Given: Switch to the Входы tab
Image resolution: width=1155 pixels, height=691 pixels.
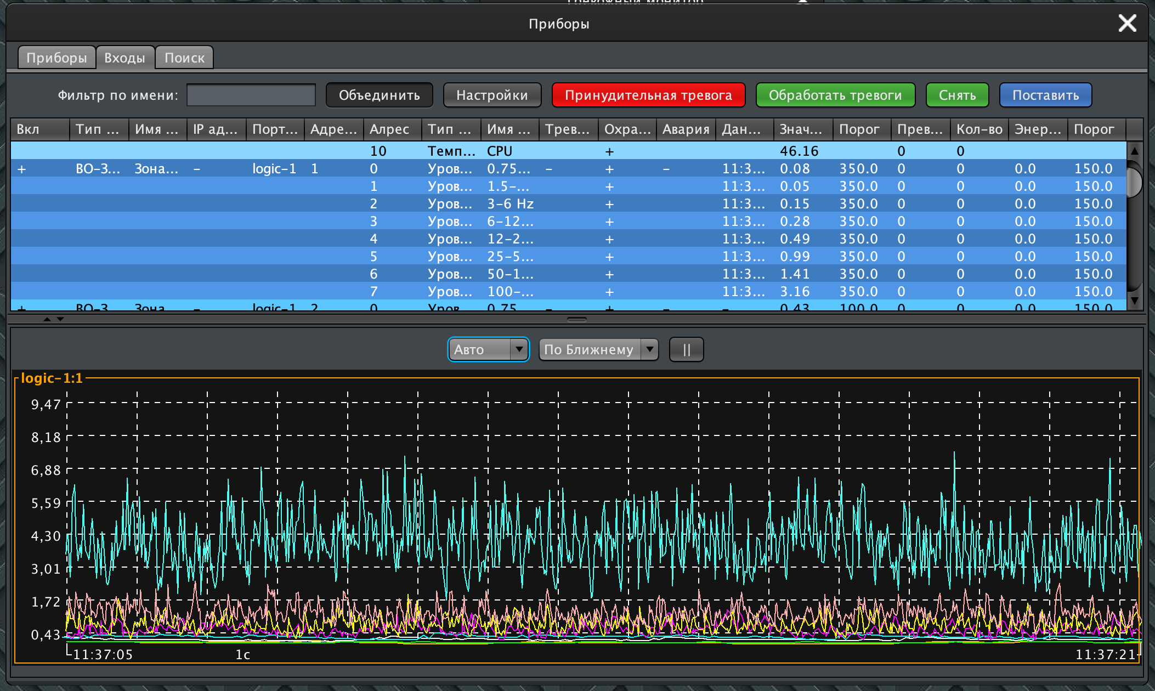Looking at the screenshot, I should click(x=124, y=58).
